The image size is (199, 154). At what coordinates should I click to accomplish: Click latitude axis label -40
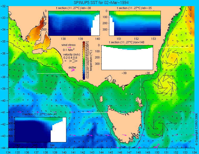3,101
